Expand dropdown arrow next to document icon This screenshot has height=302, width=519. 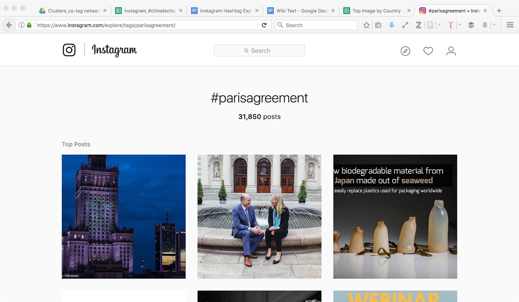[439, 25]
